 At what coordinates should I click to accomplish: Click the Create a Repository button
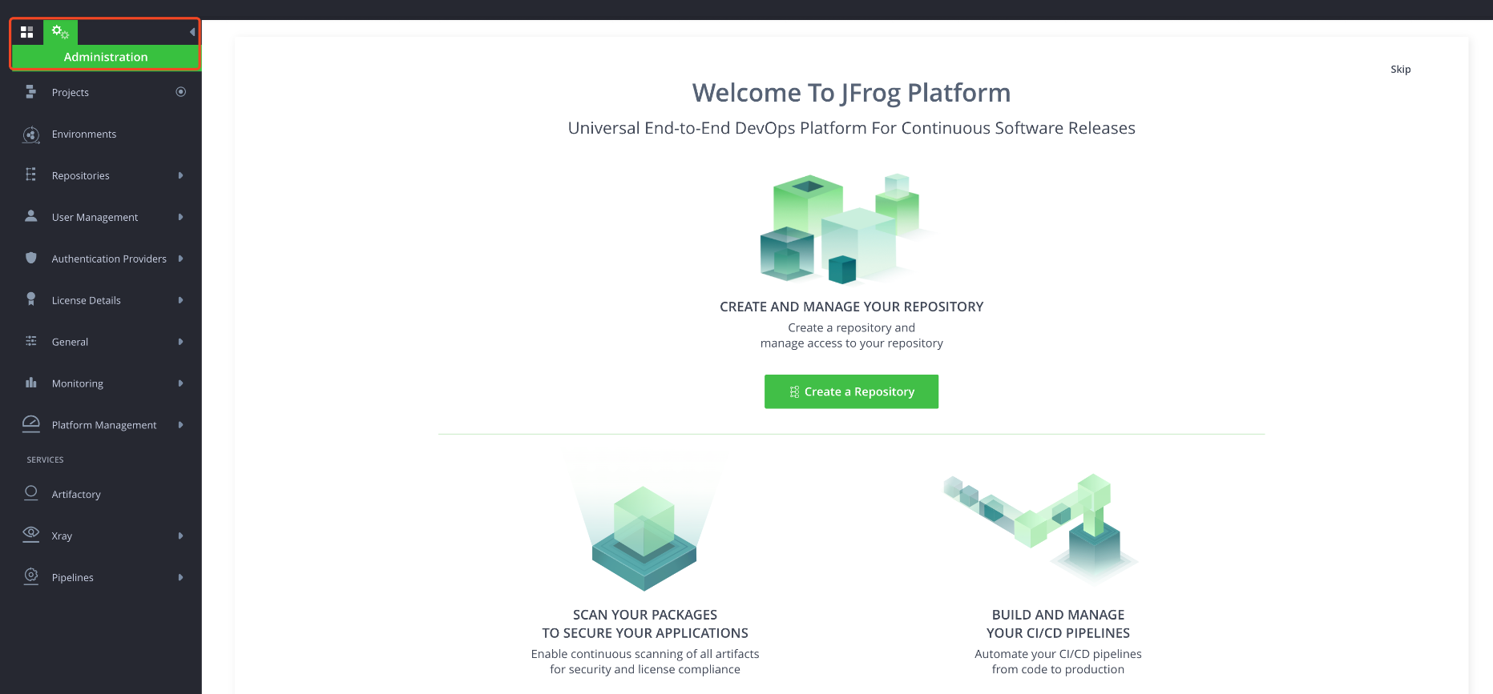[851, 391]
